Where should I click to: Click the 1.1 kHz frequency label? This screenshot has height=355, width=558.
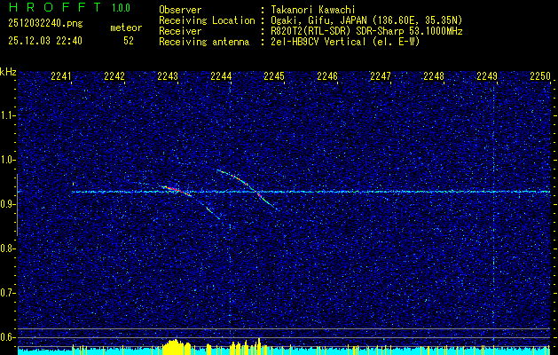8,115
